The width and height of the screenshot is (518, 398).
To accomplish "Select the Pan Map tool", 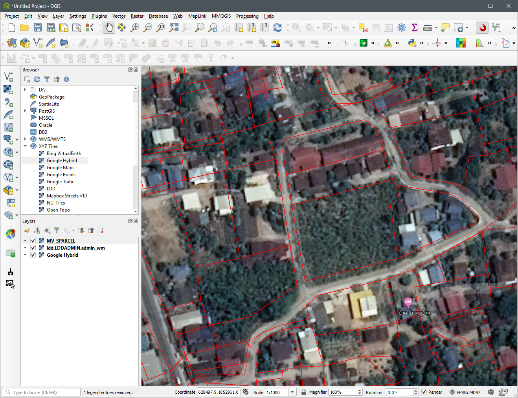I will (108, 27).
